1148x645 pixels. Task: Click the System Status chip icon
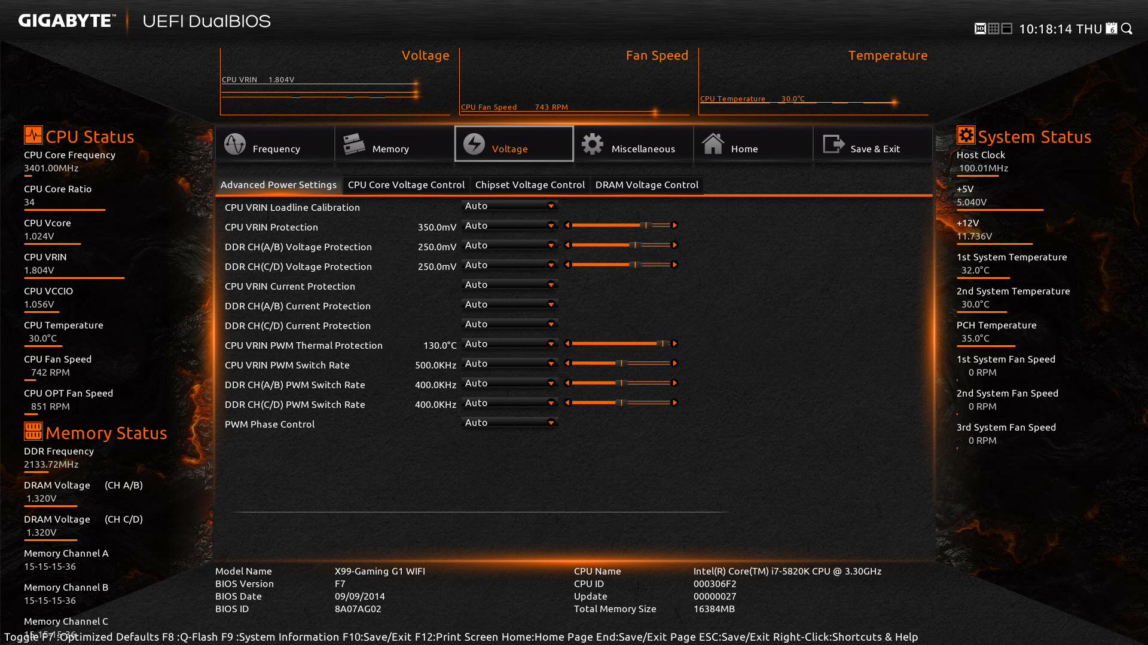click(x=966, y=135)
